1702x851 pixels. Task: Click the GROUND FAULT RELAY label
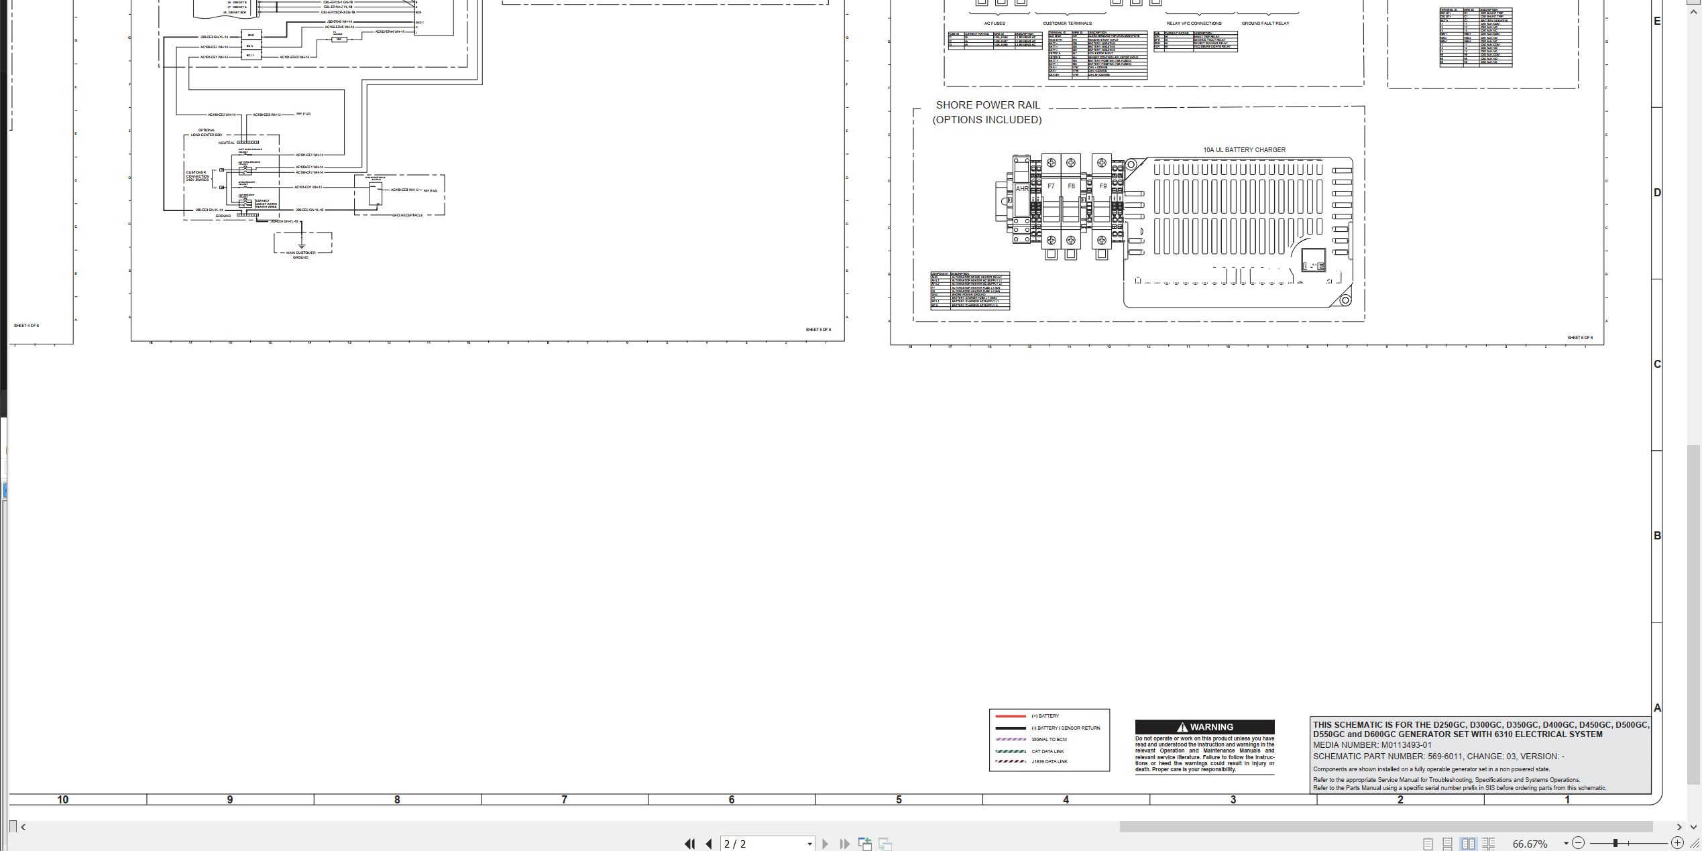1265,23
